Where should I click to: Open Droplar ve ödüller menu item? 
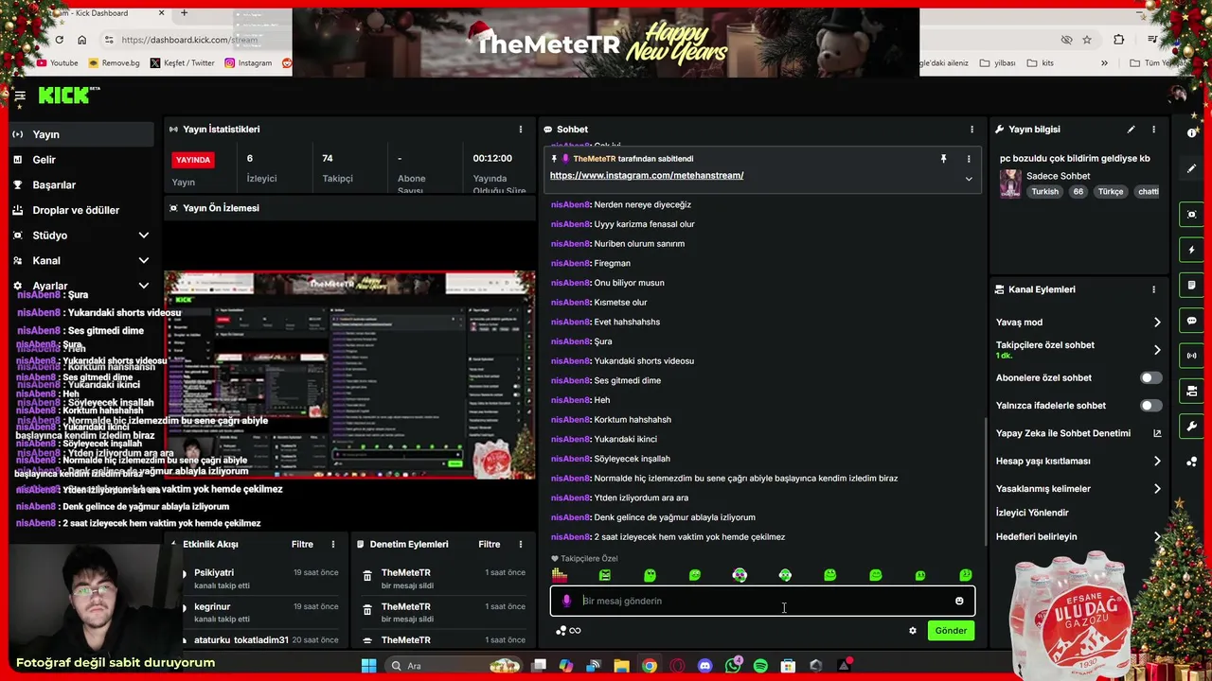(81, 210)
